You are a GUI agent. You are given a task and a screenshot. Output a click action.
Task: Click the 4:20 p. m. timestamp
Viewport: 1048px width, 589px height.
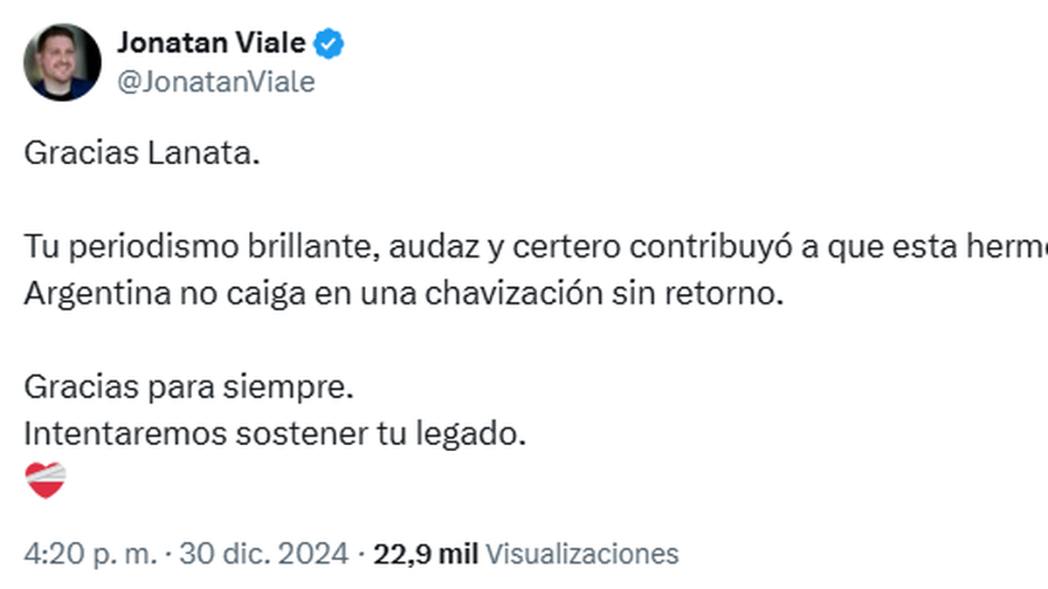pyautogui.click(x=92, y=553)
